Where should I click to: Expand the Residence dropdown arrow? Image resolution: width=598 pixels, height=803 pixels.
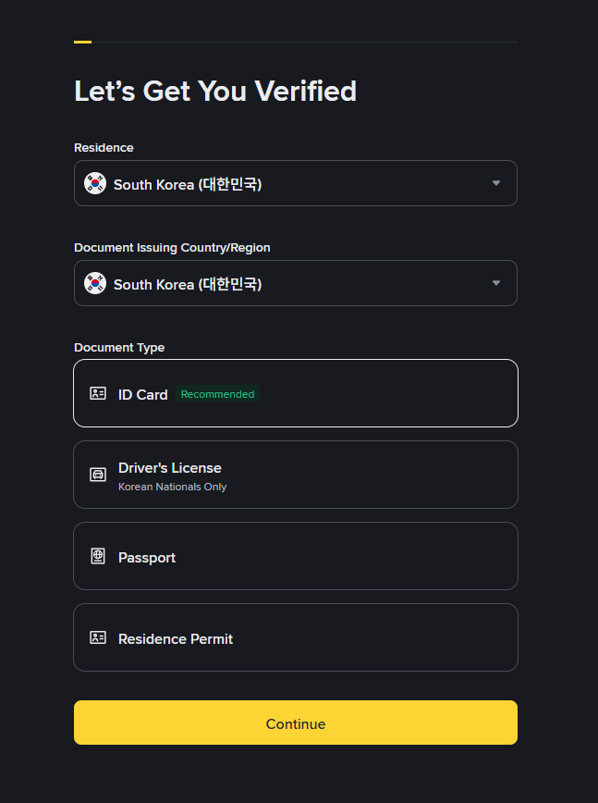[496, 183]
